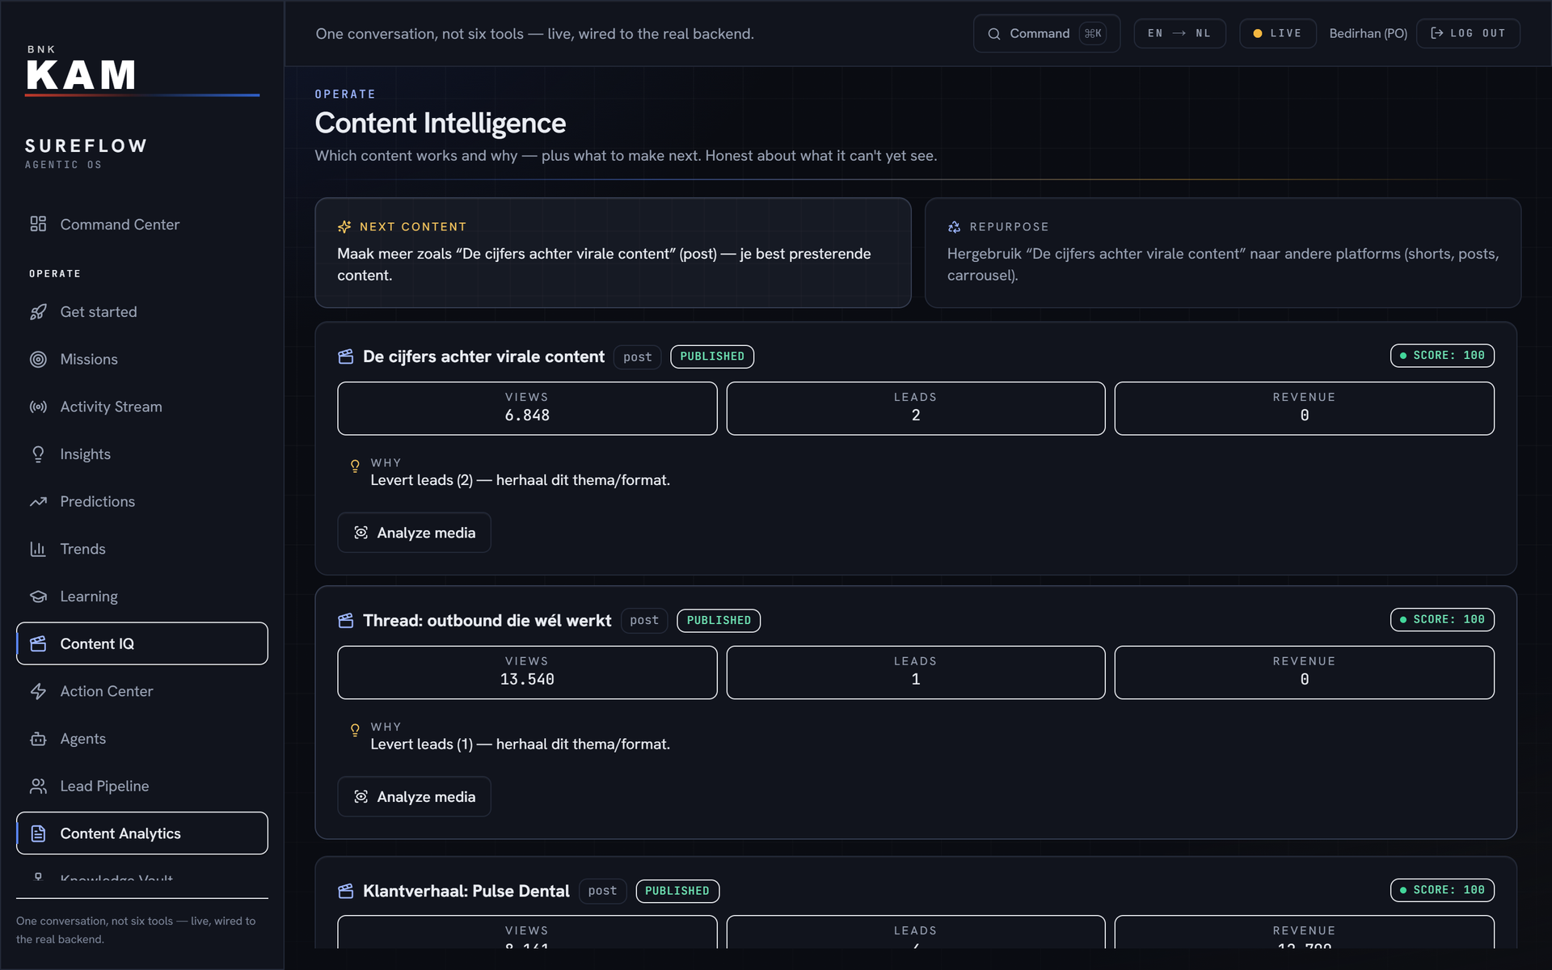Click the Insights lightbulb icon
The image size is (1552, 970).
click(x=38, y=454)
